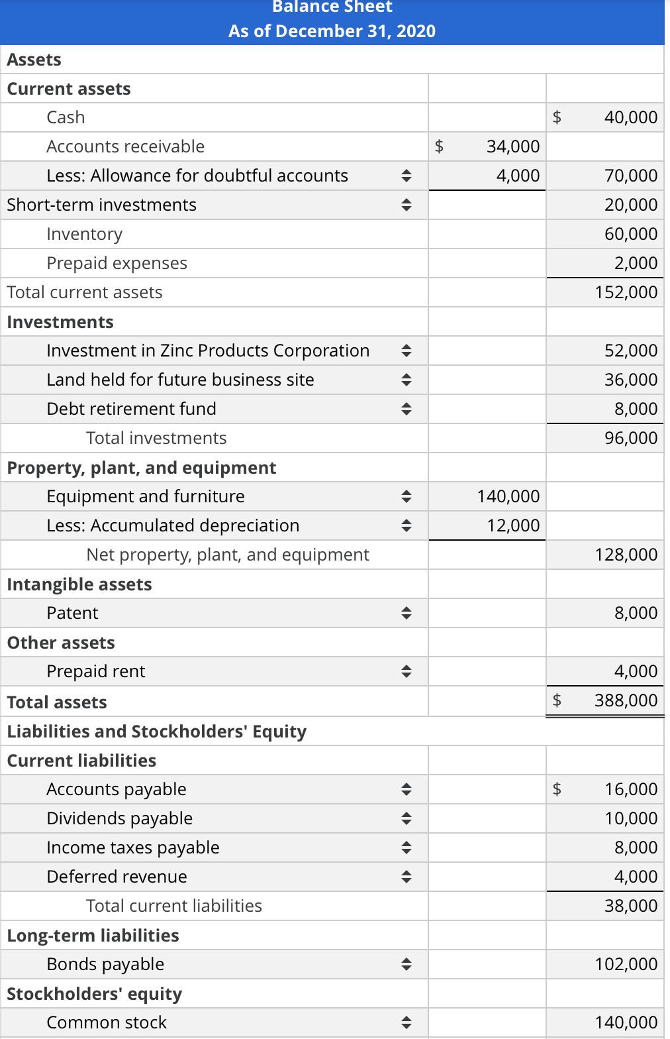Click the arrows beside Less: Accumulated depreciation
Viewport: 670px width, 1039px height.
click(406, 525)
